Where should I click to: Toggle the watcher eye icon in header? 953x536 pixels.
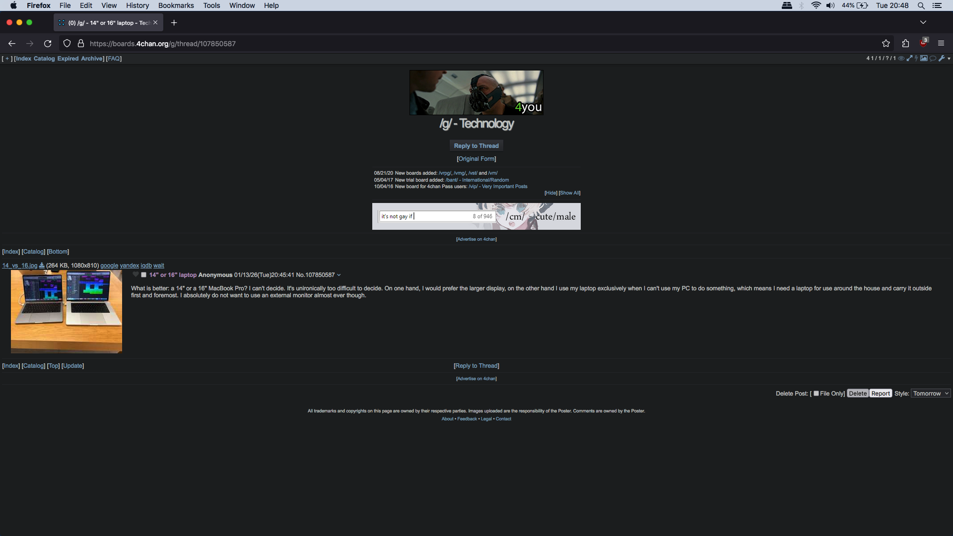click(901, 59)
